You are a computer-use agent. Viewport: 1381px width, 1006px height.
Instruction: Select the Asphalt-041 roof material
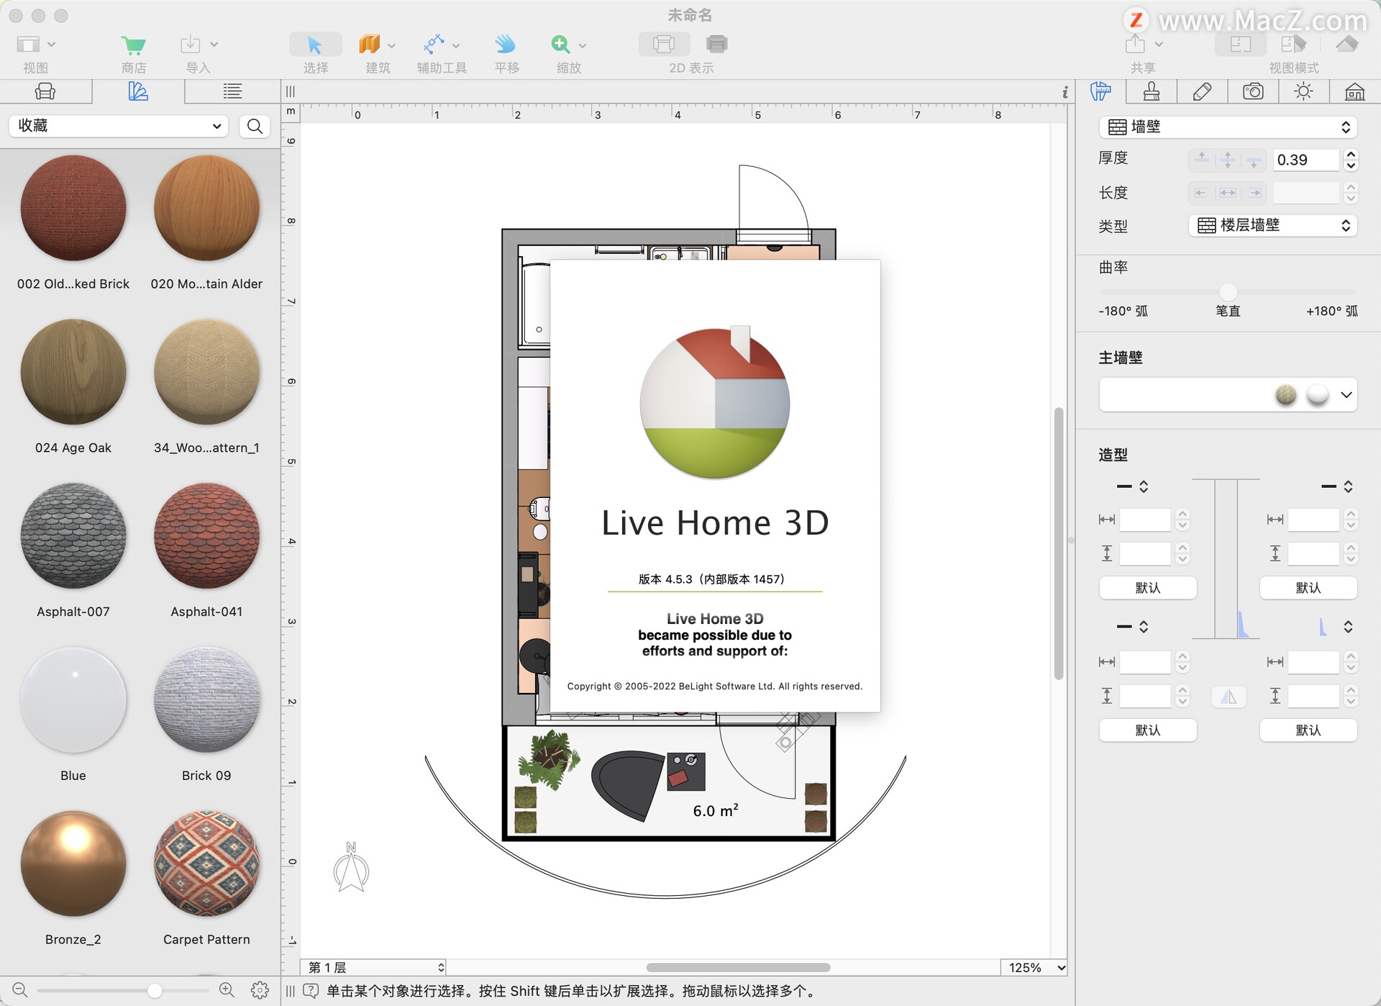pyautogui.click(x=206, y=536)
